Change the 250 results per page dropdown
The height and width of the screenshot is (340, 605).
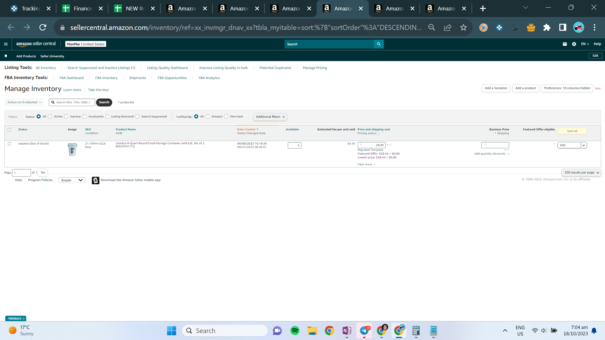(581, 173)
